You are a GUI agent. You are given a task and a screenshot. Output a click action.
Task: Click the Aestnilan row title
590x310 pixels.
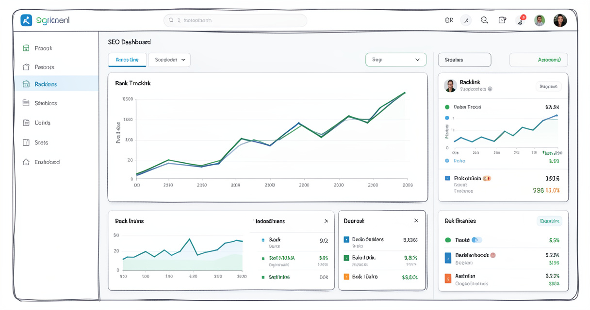click(x=465, y=276)
